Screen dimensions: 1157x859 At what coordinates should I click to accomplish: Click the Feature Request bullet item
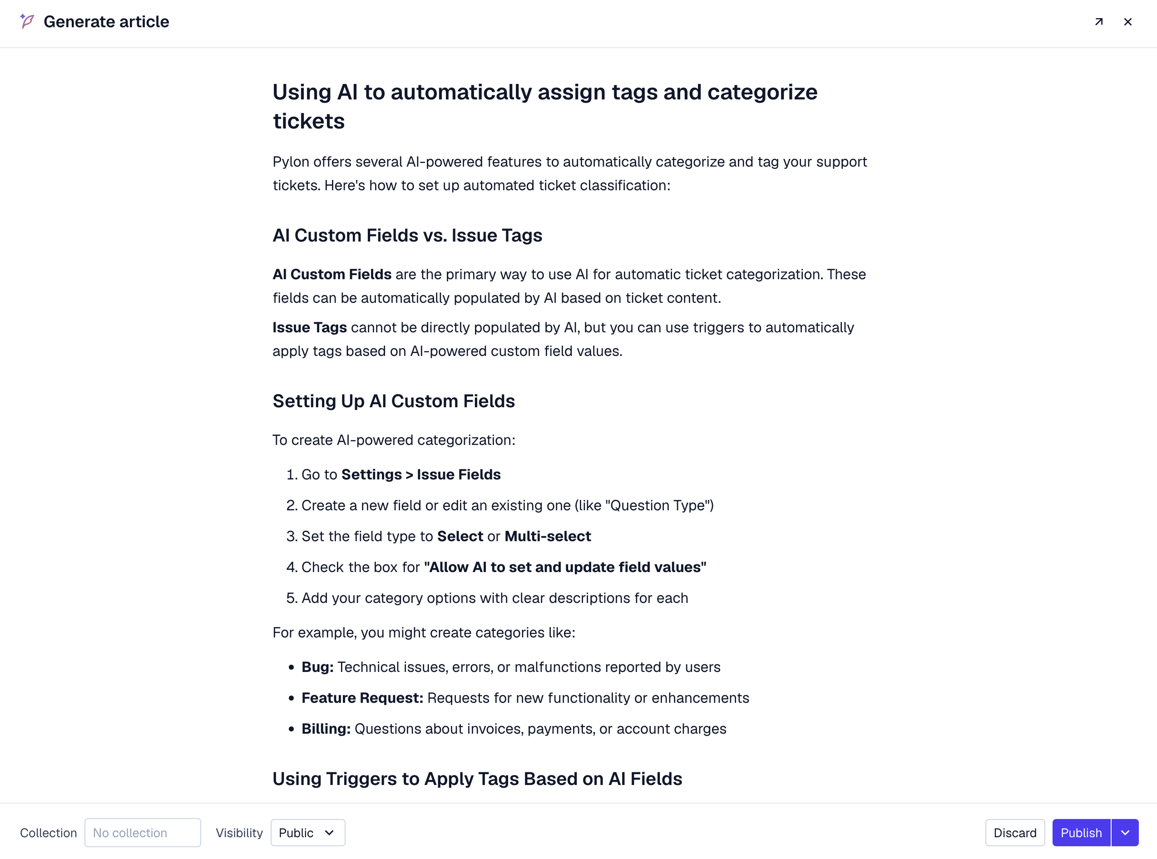tap(525, 697)
